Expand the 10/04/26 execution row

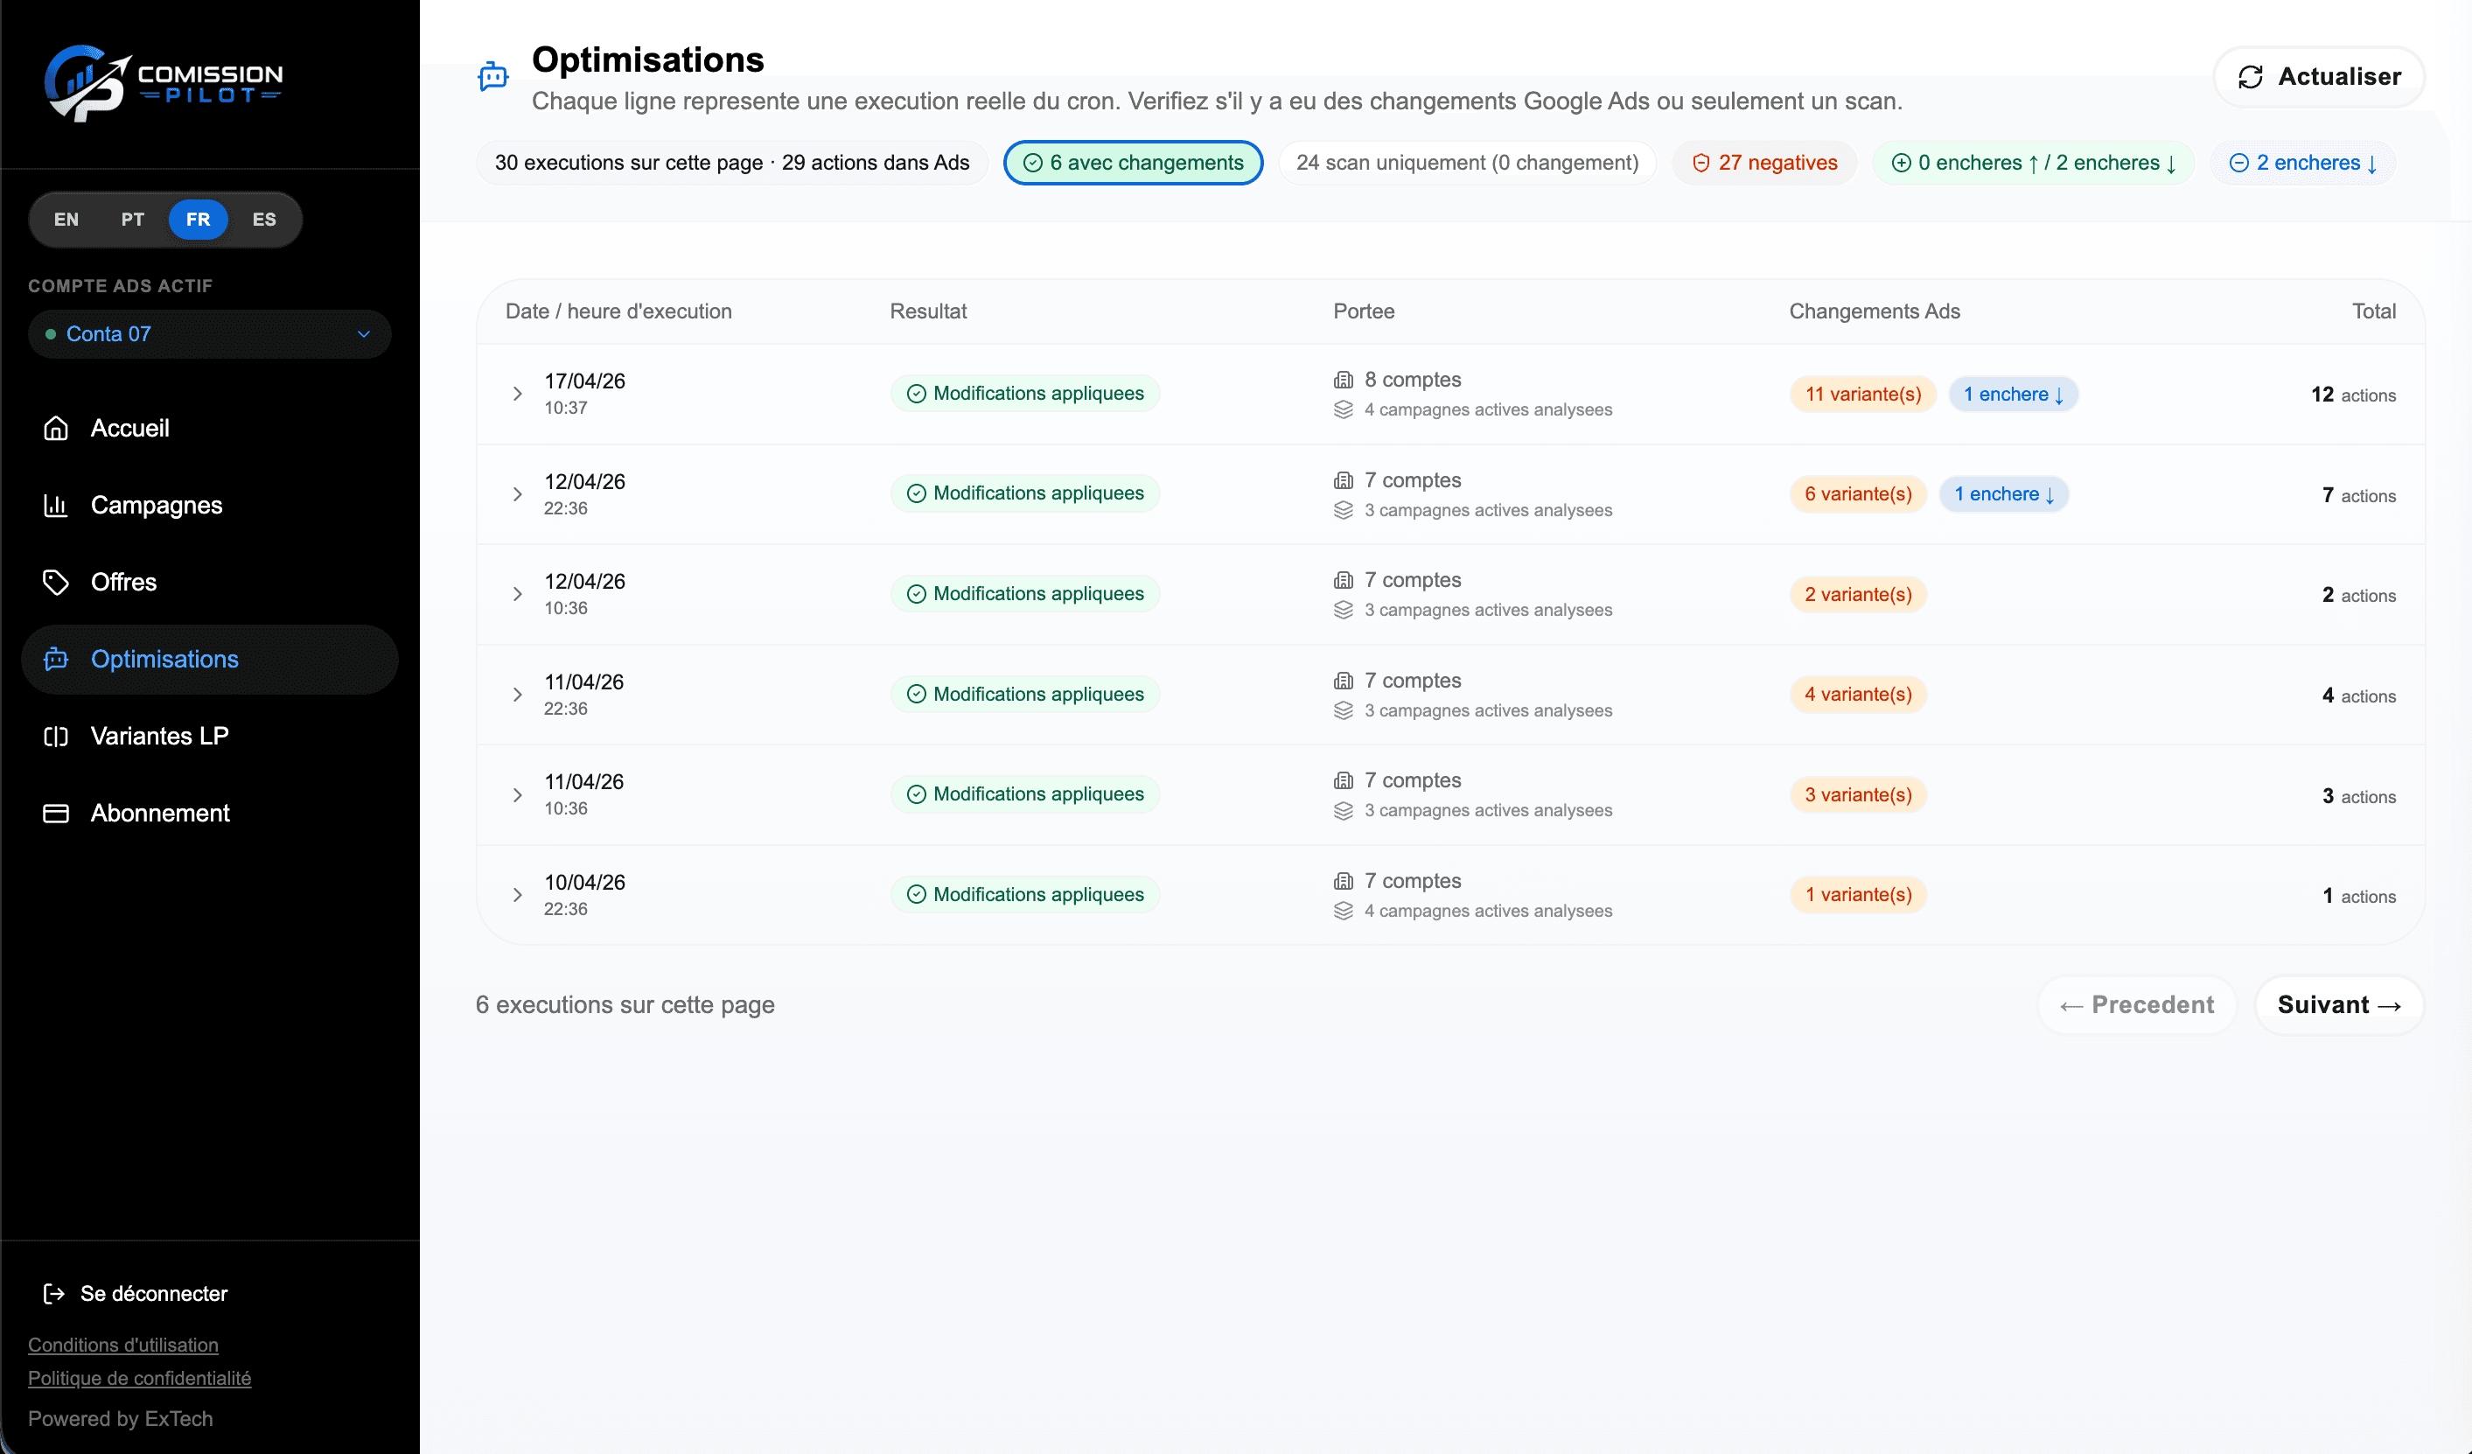pyautogui.click(x=518, y=894)
